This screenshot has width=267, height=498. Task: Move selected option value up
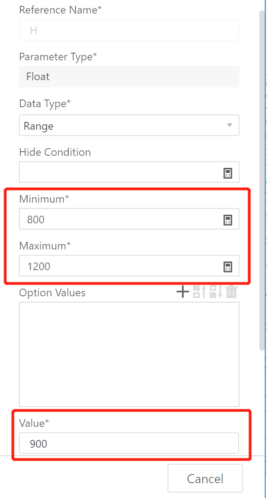(199, 292)
